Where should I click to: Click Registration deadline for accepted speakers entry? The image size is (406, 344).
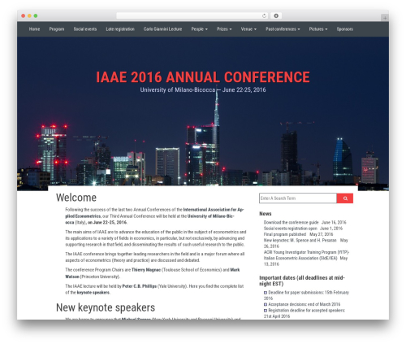click(x=304, y=313)
